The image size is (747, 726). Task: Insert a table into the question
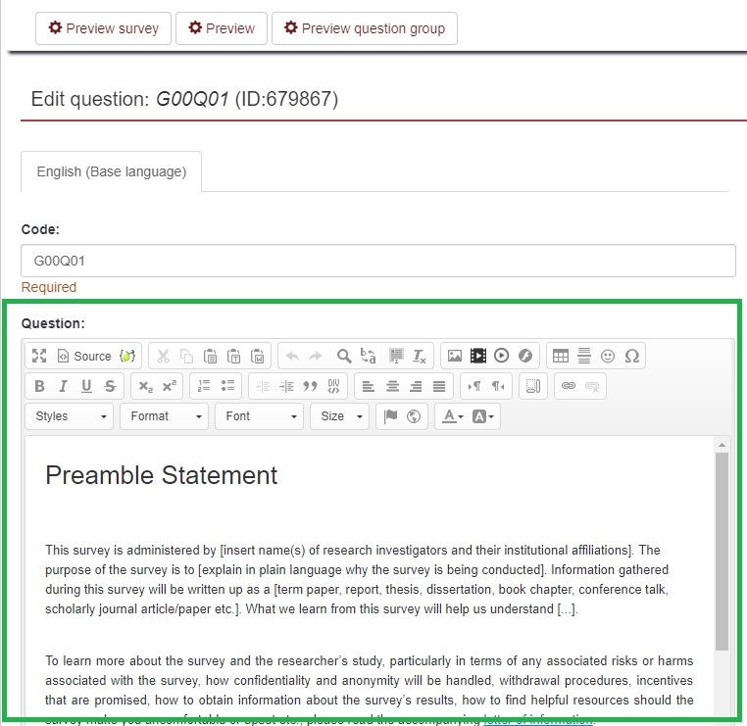pos(561,356)
